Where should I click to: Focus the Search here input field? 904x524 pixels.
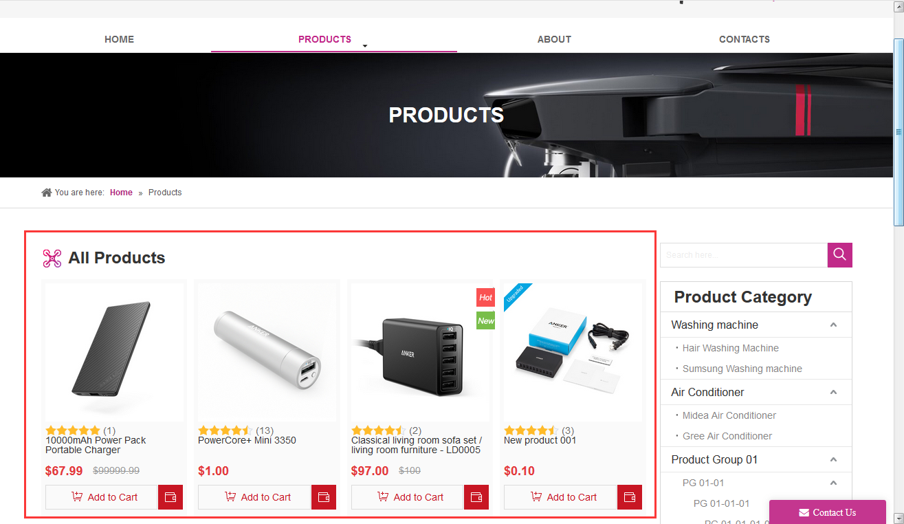point(744,255)
